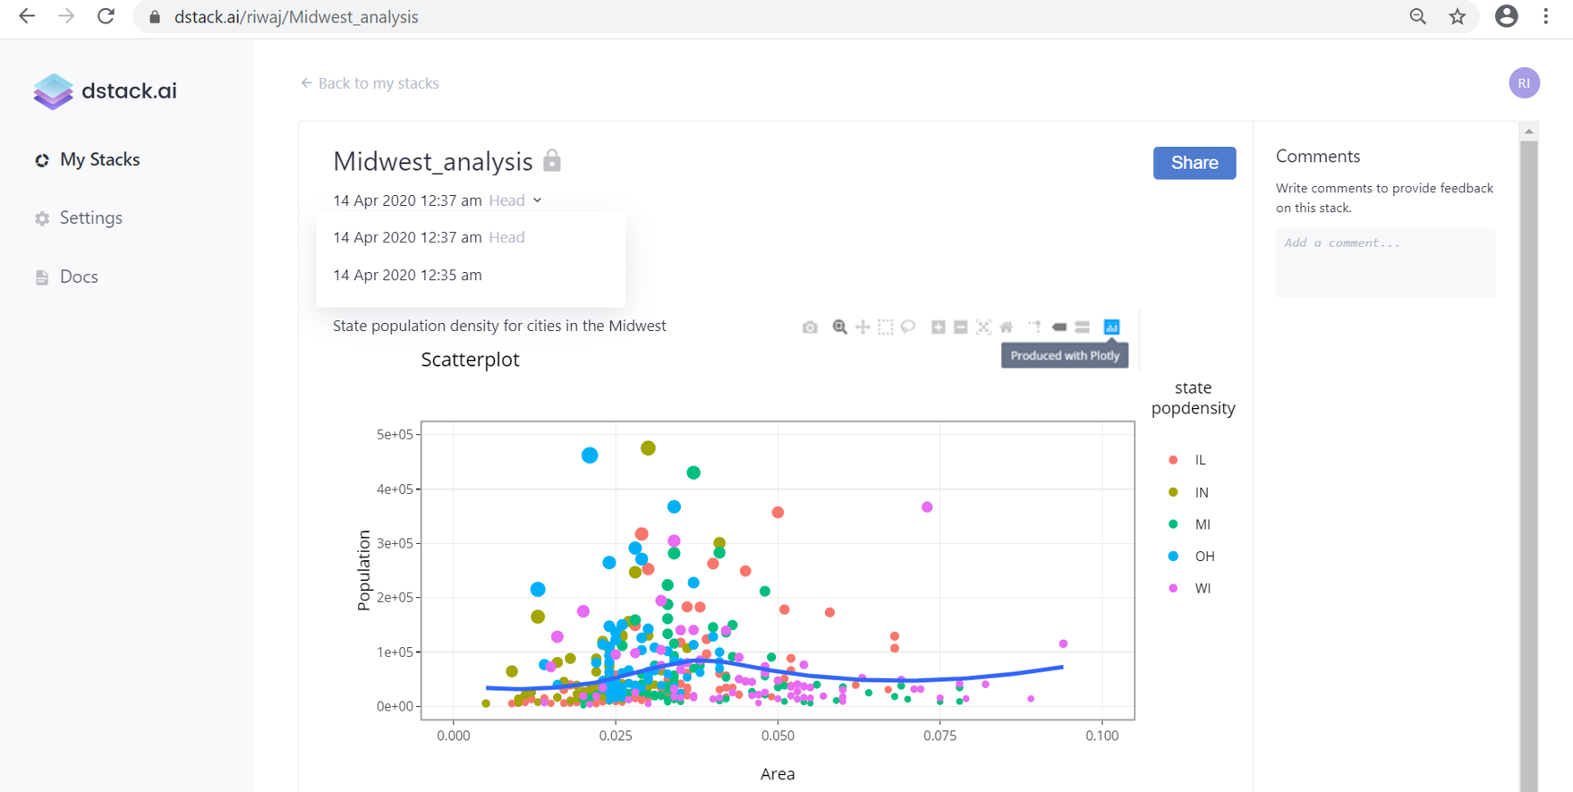Toggle IN series in the legend
This screenshot has height=792, width=1573.
click(1189, 492)
